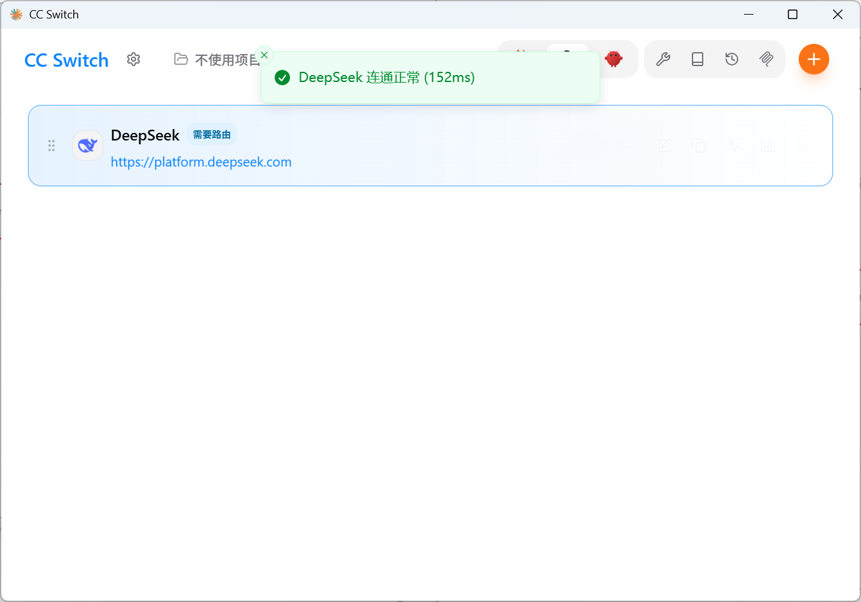Minimize the CC Switch window
Image resolution: width=861 pixels, height=602 pixels.
tap(749, 14)
